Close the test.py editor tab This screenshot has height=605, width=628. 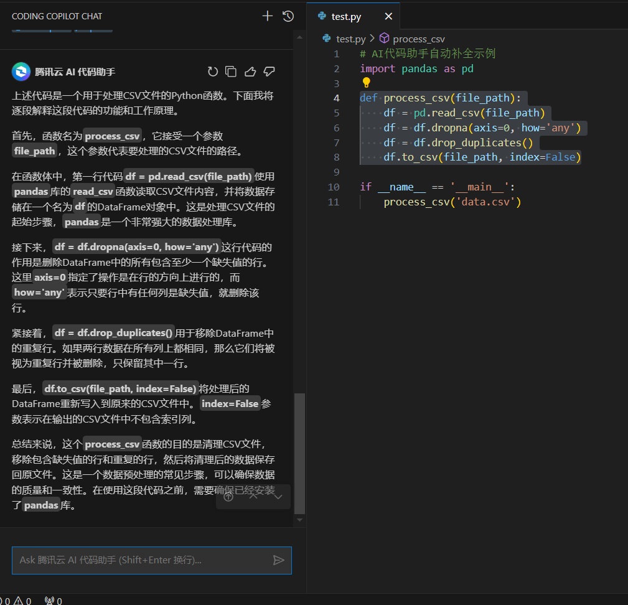(388, 16)
